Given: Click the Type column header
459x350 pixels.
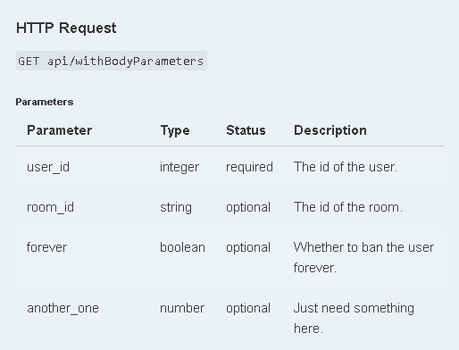Looking at the screenshot, I should (175, 130).
